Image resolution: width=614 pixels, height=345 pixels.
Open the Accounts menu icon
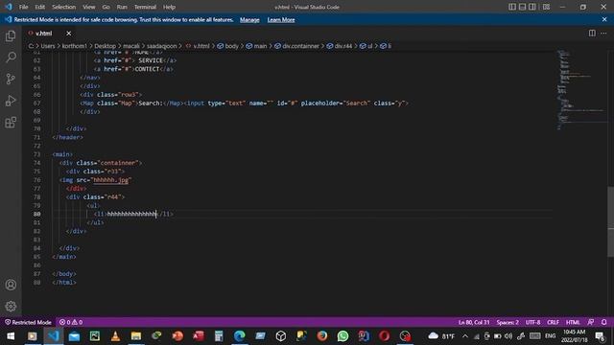click(11, 285)
